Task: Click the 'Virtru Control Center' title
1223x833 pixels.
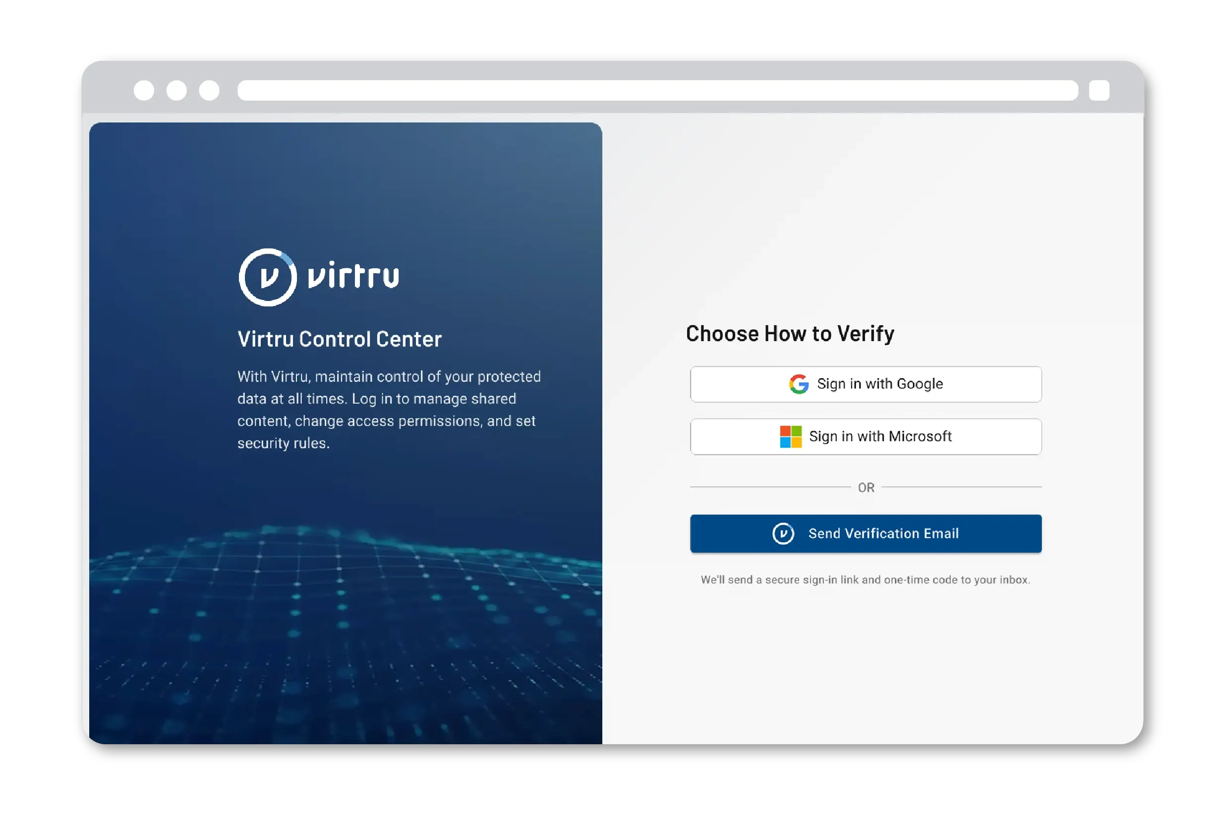Action: [340, 339]
